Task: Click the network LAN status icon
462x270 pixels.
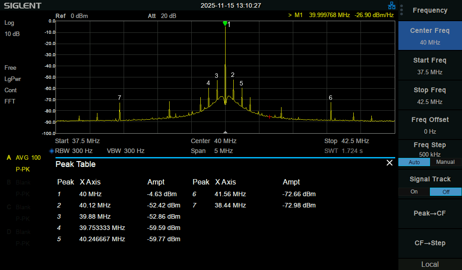Action: tap(392, 5)
